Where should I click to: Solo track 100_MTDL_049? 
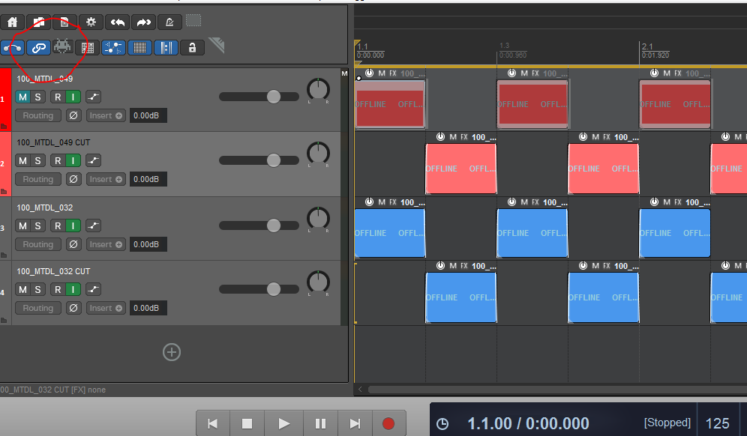click(x=37, y=97)
